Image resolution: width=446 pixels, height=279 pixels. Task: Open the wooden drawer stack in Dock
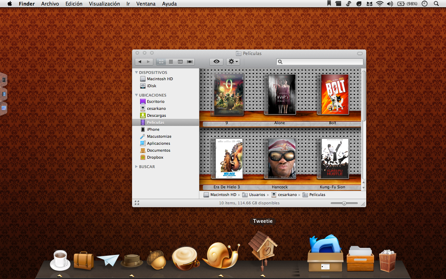360,259
